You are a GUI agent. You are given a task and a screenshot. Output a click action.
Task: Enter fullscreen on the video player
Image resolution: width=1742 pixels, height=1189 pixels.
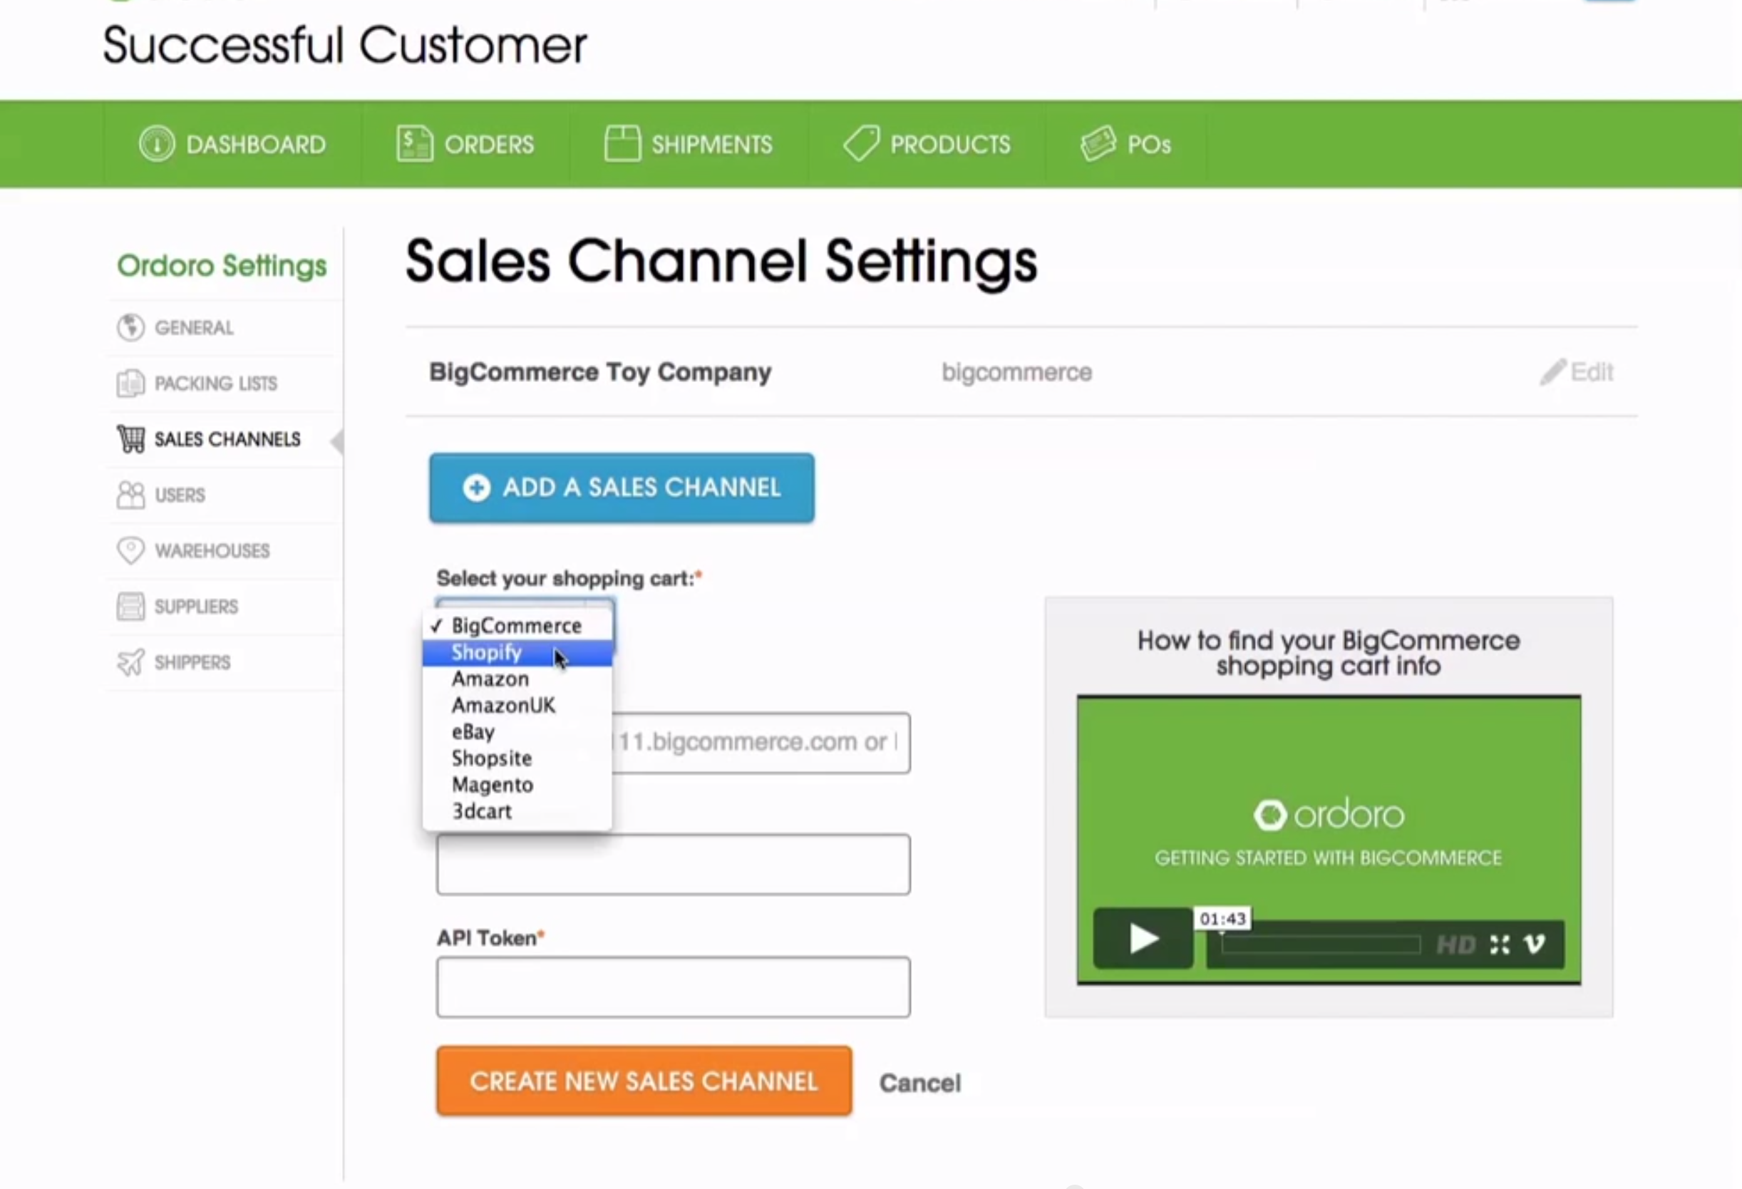pos(1500,944)
